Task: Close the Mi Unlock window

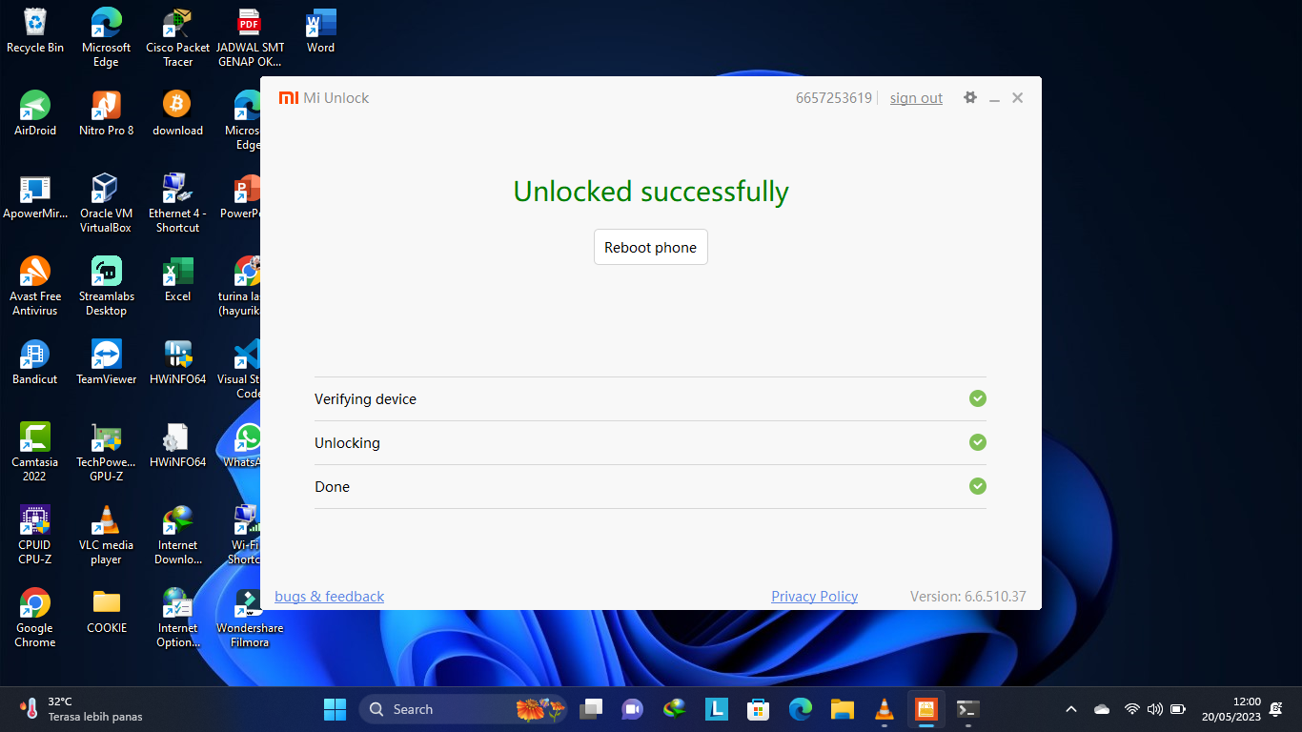Action: 1017,98
